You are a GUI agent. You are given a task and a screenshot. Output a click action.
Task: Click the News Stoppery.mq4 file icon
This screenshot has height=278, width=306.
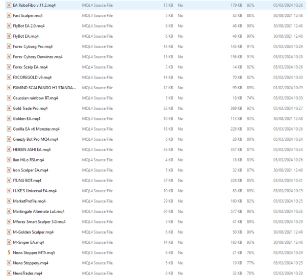click(9, 263)
